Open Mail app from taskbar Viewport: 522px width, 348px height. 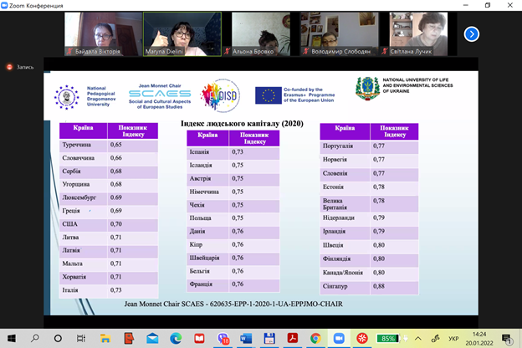click(x=152, y=339)
